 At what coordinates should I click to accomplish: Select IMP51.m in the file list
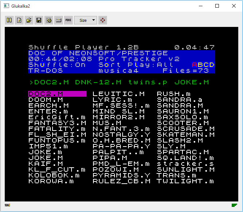[x=49, y=147]
